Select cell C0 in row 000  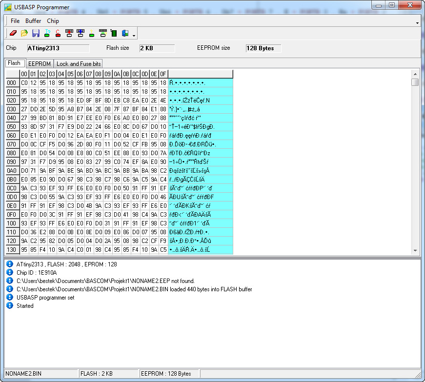pyautogui.click(x=24, y=83)
